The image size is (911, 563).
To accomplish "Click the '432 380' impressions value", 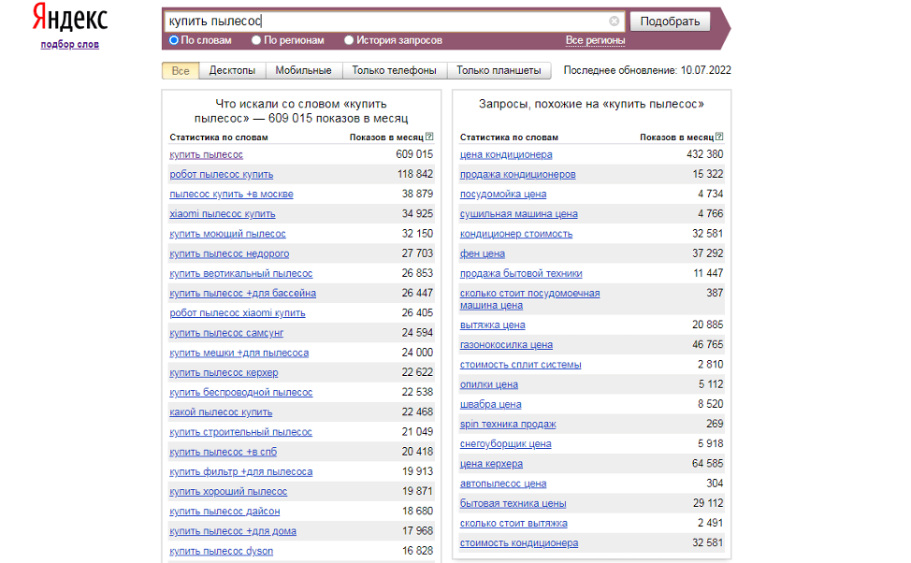I will (x=704, y=154).
